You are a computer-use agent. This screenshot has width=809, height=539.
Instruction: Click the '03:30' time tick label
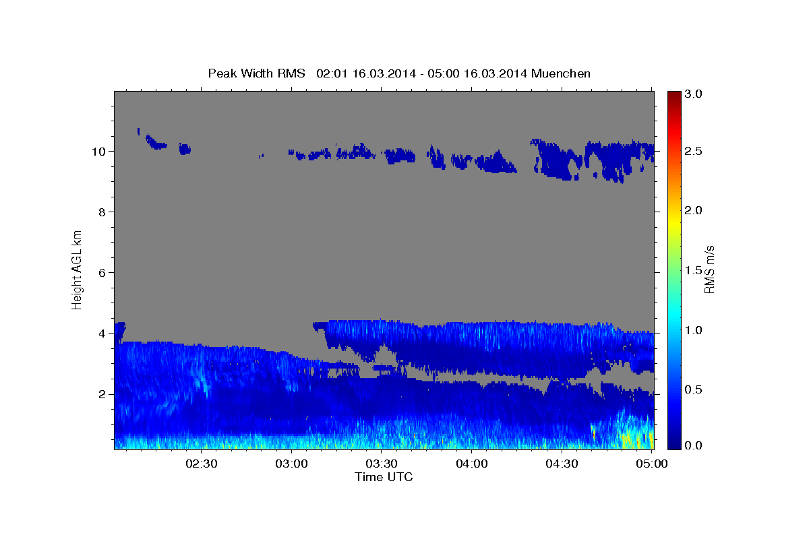click(382, 464)
